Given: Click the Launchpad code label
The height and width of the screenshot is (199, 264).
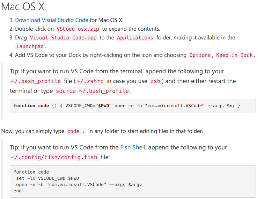Looking at the screenshot, I should [x=30, y=46].
